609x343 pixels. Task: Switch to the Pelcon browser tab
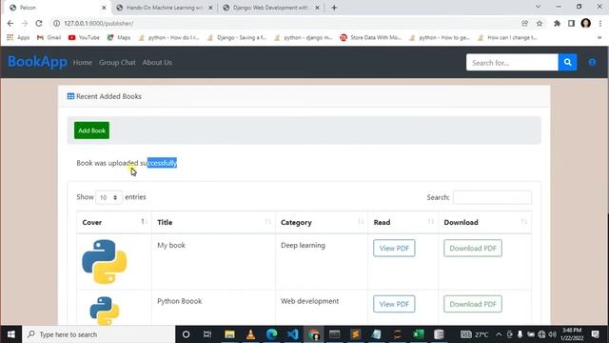(x=58, y=8)
